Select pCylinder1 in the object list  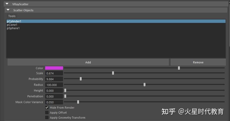pyautogui.click(x=14, y=21)
